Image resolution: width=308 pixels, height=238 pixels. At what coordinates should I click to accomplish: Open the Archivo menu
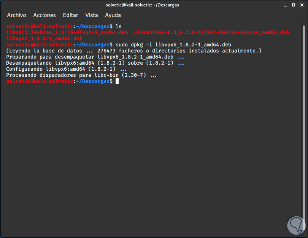point(16,15)
